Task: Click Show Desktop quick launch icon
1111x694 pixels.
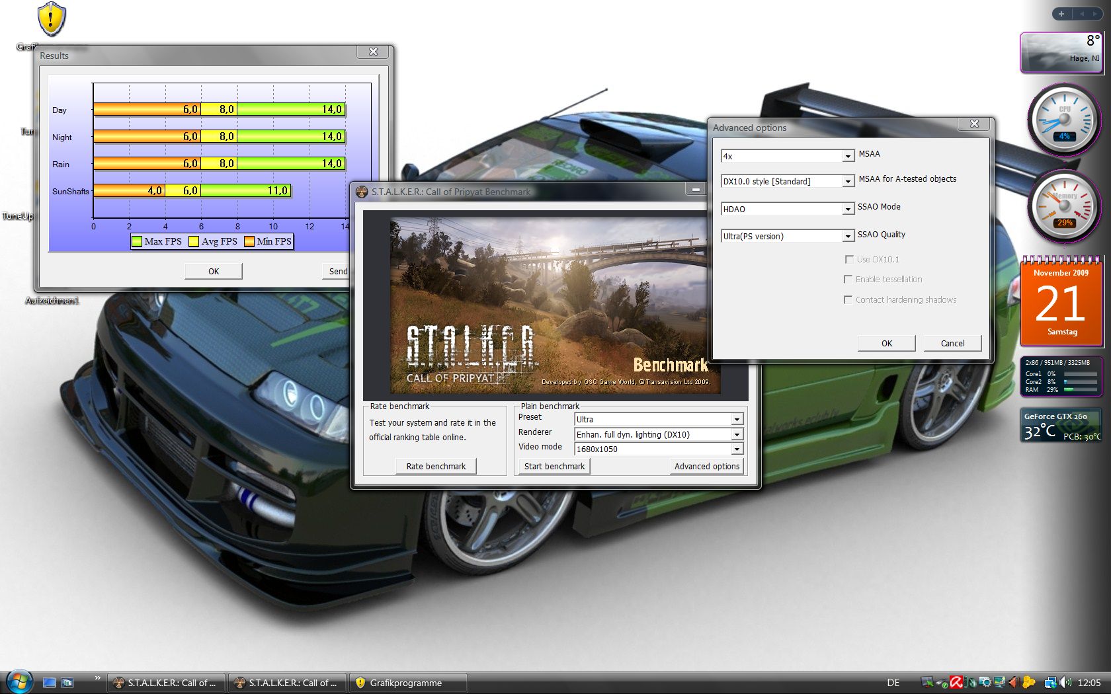Action: click(49, 683)
